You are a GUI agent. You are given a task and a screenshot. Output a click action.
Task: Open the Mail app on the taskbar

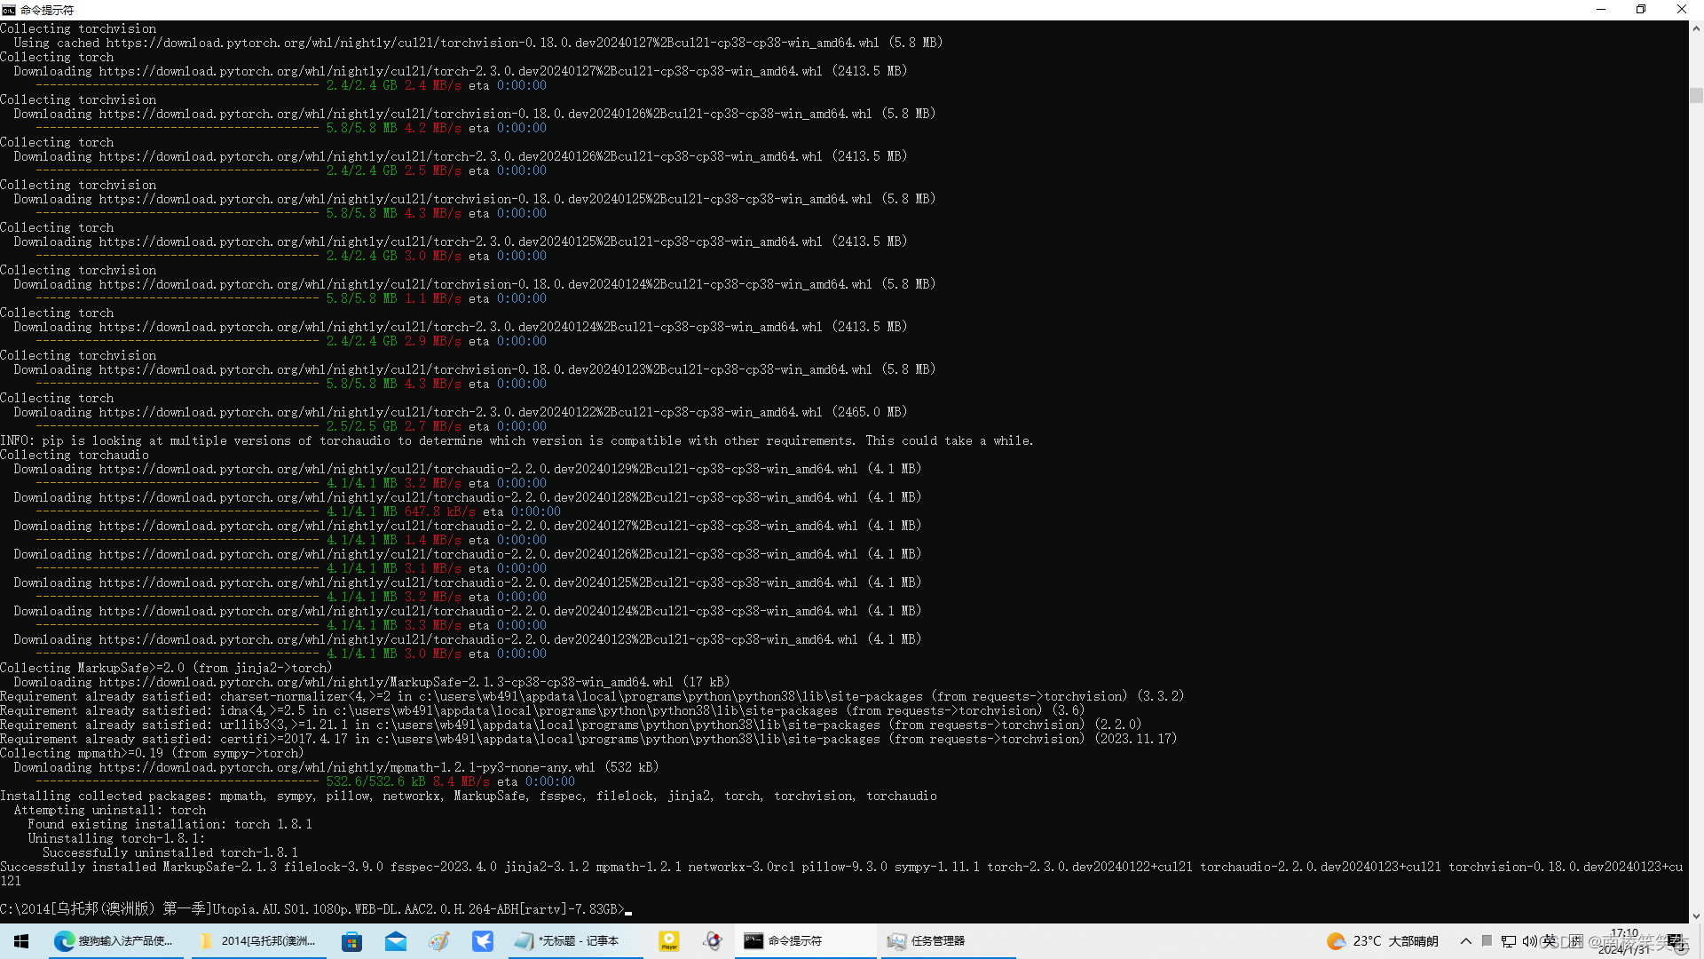396,941
